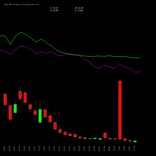This screenshot has height=156, width=156.
Task: Click the "10 Feb" date label
Action: [x=19, y=149]
